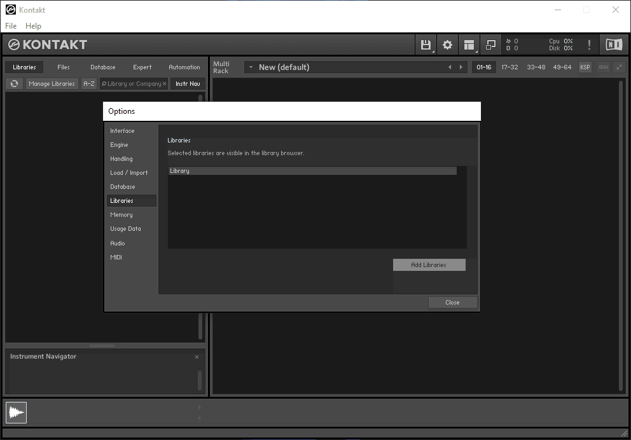The image size is (631, 440).
Task: Show rack channels 17-32
Action: 510,67
